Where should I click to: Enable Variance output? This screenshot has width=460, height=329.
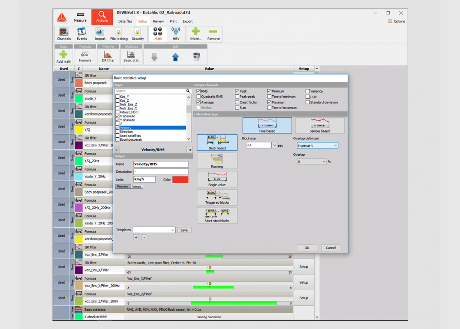point(308,91)
